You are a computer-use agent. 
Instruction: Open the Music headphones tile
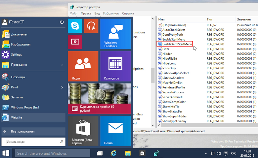click(x=91, y=26)
